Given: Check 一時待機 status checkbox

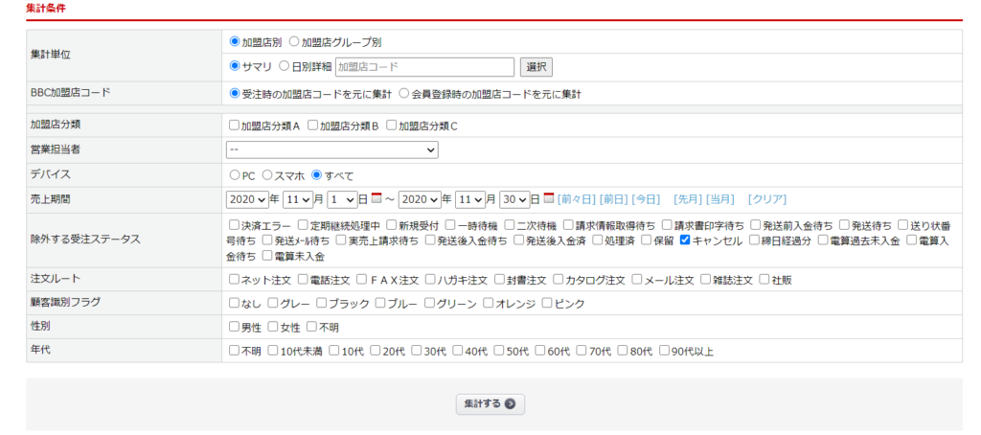Looking at the screenshot, I should [x=450, y=224].
